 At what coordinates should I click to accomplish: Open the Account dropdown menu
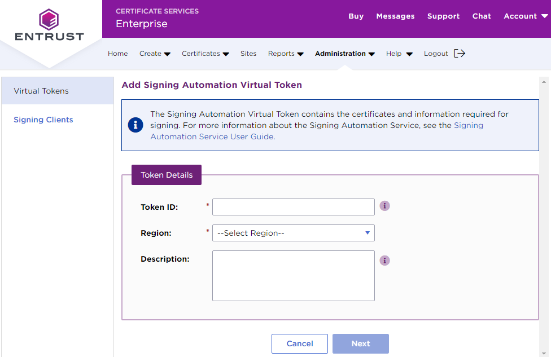click(525, 16)
